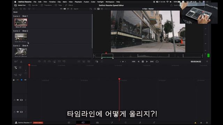Click the Source Overwrite icon

(x=64, y=61)
